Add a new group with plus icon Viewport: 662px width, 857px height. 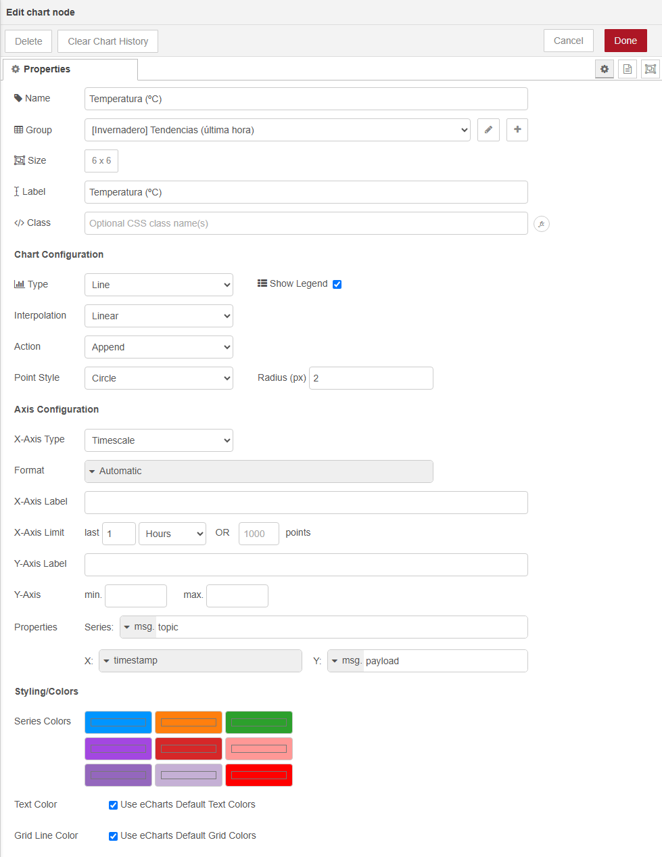[517, 130]
